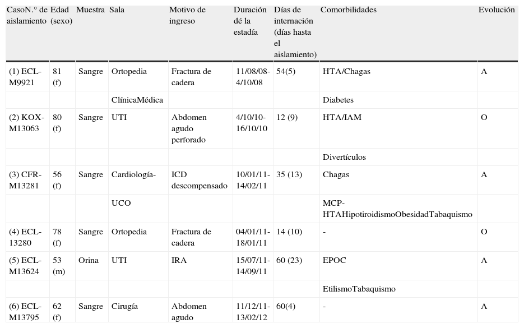This screenshot has width=524, height=328.
Task: Click the 'Cardiología-' ward cell
Action: pos(133,174)
